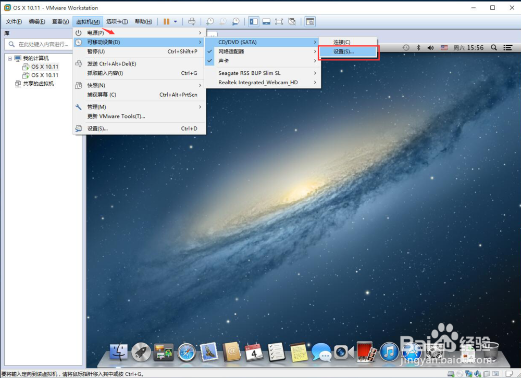
Task: Toggle the thumbnail bar view icon
Action: (266, 21)
